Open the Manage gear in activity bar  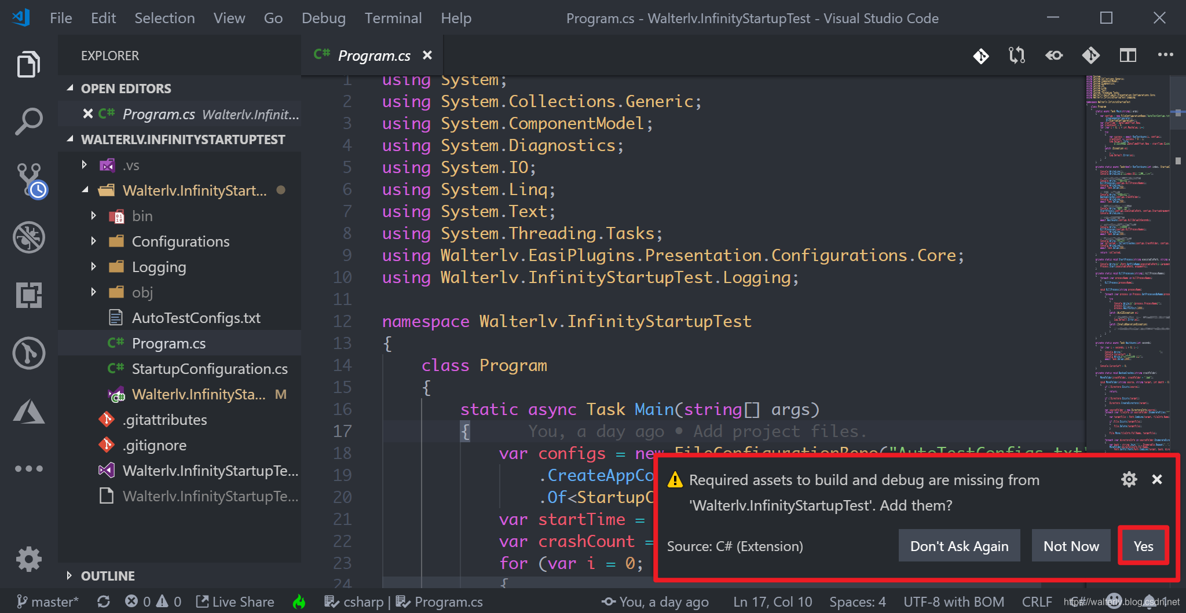(28, 559)
